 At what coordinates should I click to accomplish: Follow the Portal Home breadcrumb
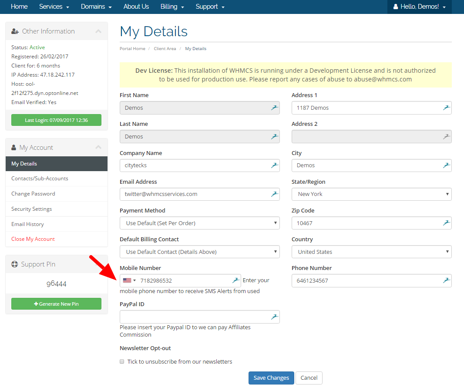point(132,48)
